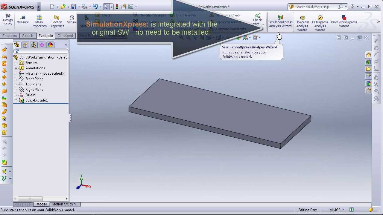The width and height of the screenshot is (383, 215).
Task: Open dropdown next to Save icon
Action: pyautogui.click(x=79, y=7)
